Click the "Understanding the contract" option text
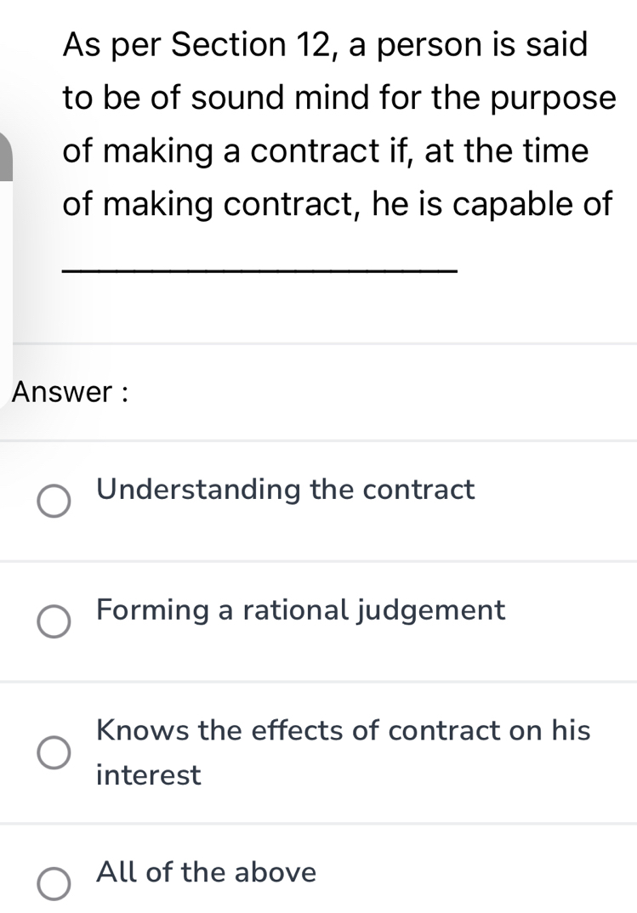 tap(286, 490)
